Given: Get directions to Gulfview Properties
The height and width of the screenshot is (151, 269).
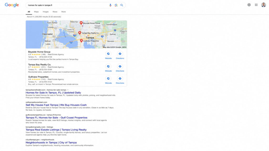Looking at the screenshot, I should [120, 79].
